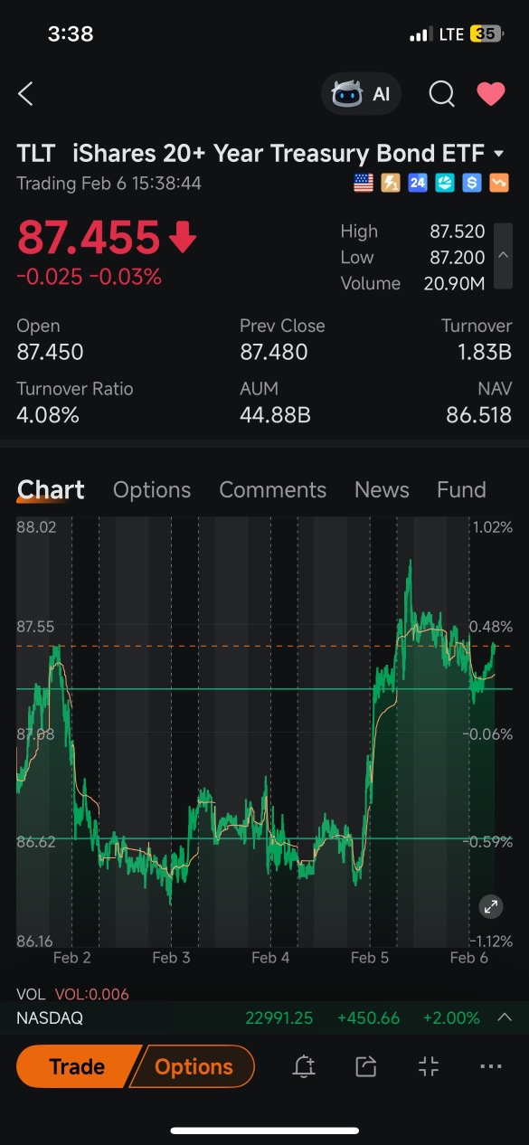Switch to the Options tab

(152, 489)
